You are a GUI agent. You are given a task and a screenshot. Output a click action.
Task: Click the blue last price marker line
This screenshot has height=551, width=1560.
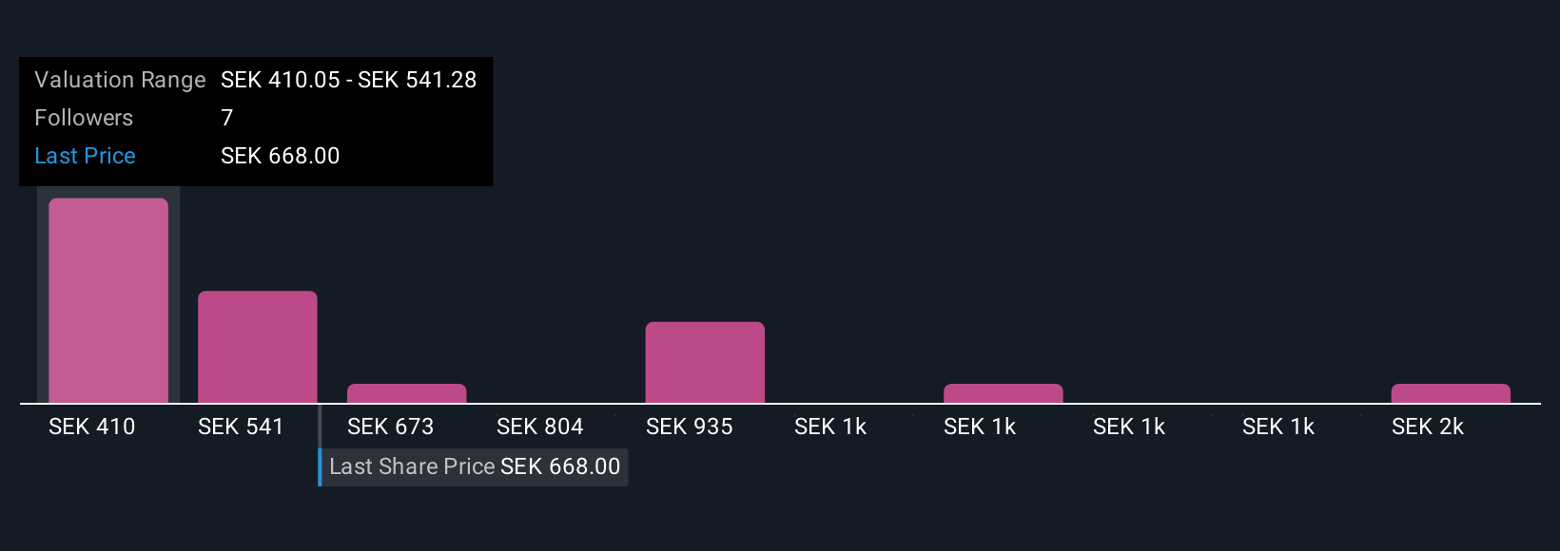point(320,445)
